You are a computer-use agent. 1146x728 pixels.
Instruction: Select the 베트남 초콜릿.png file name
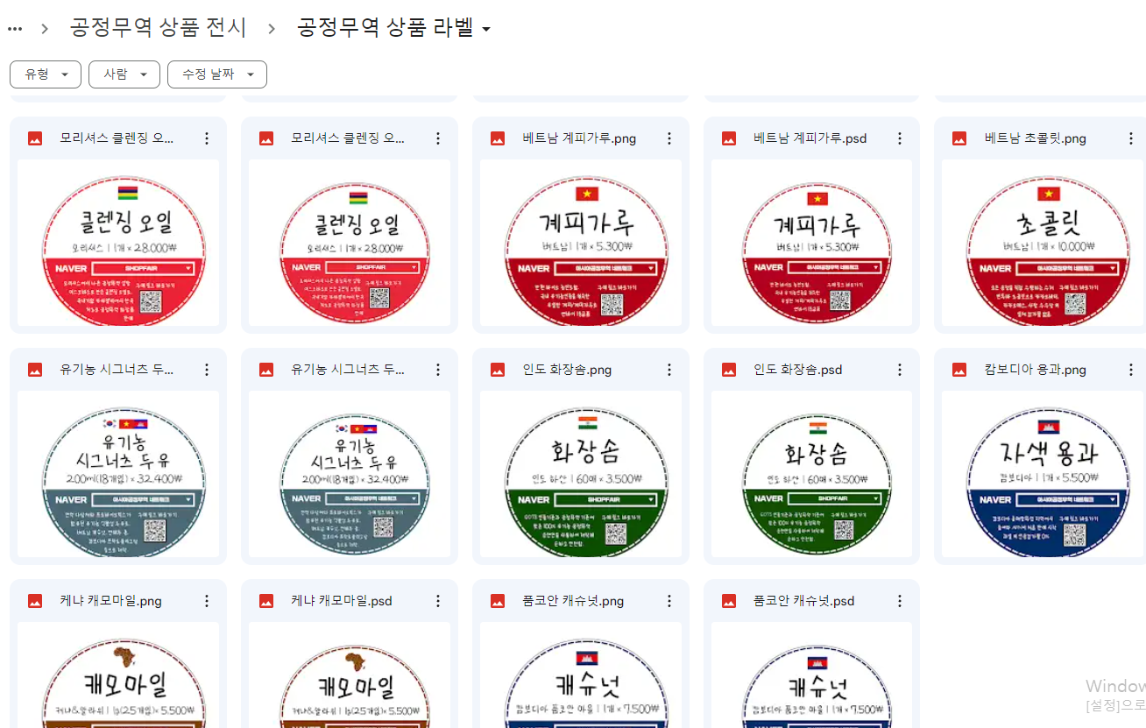(x=1036, y=138)
